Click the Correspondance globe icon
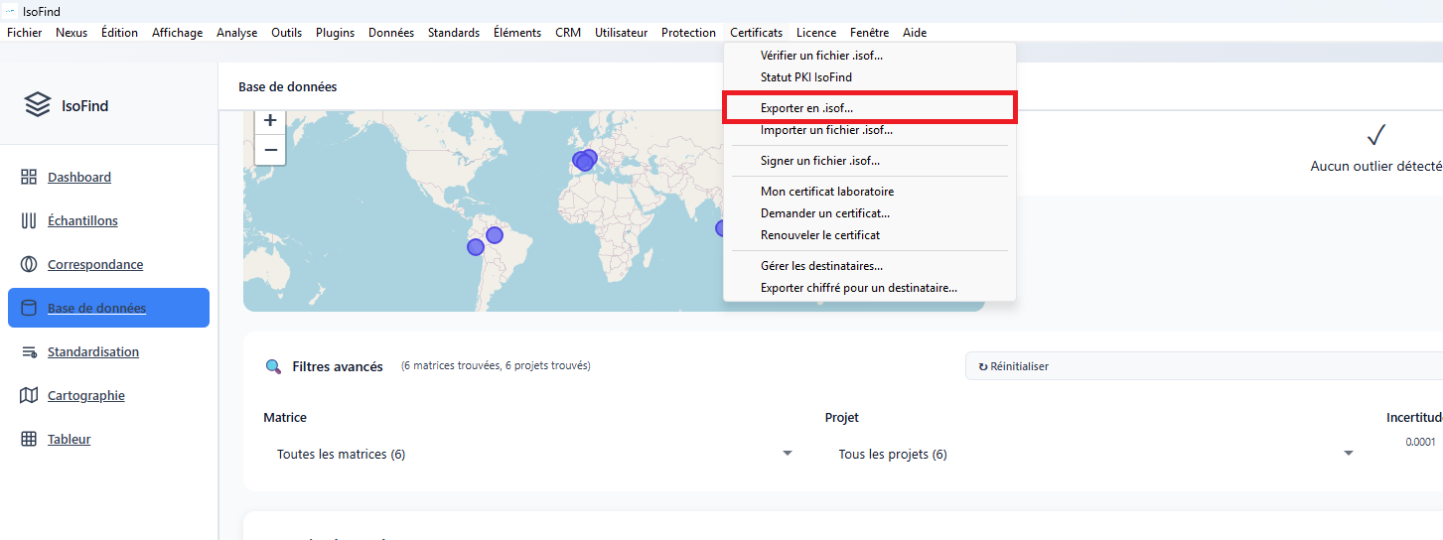 (29, 264)
